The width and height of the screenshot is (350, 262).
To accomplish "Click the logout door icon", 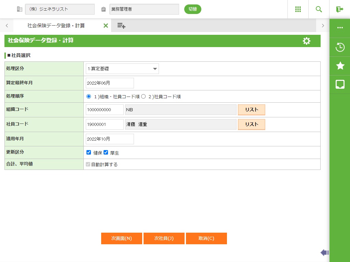I will (x=340, y=9).
